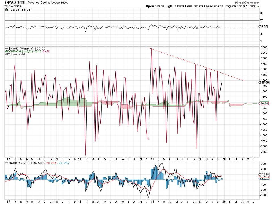
Task: Click the StockCharts.com copyright icon
Action: [235, 3]
